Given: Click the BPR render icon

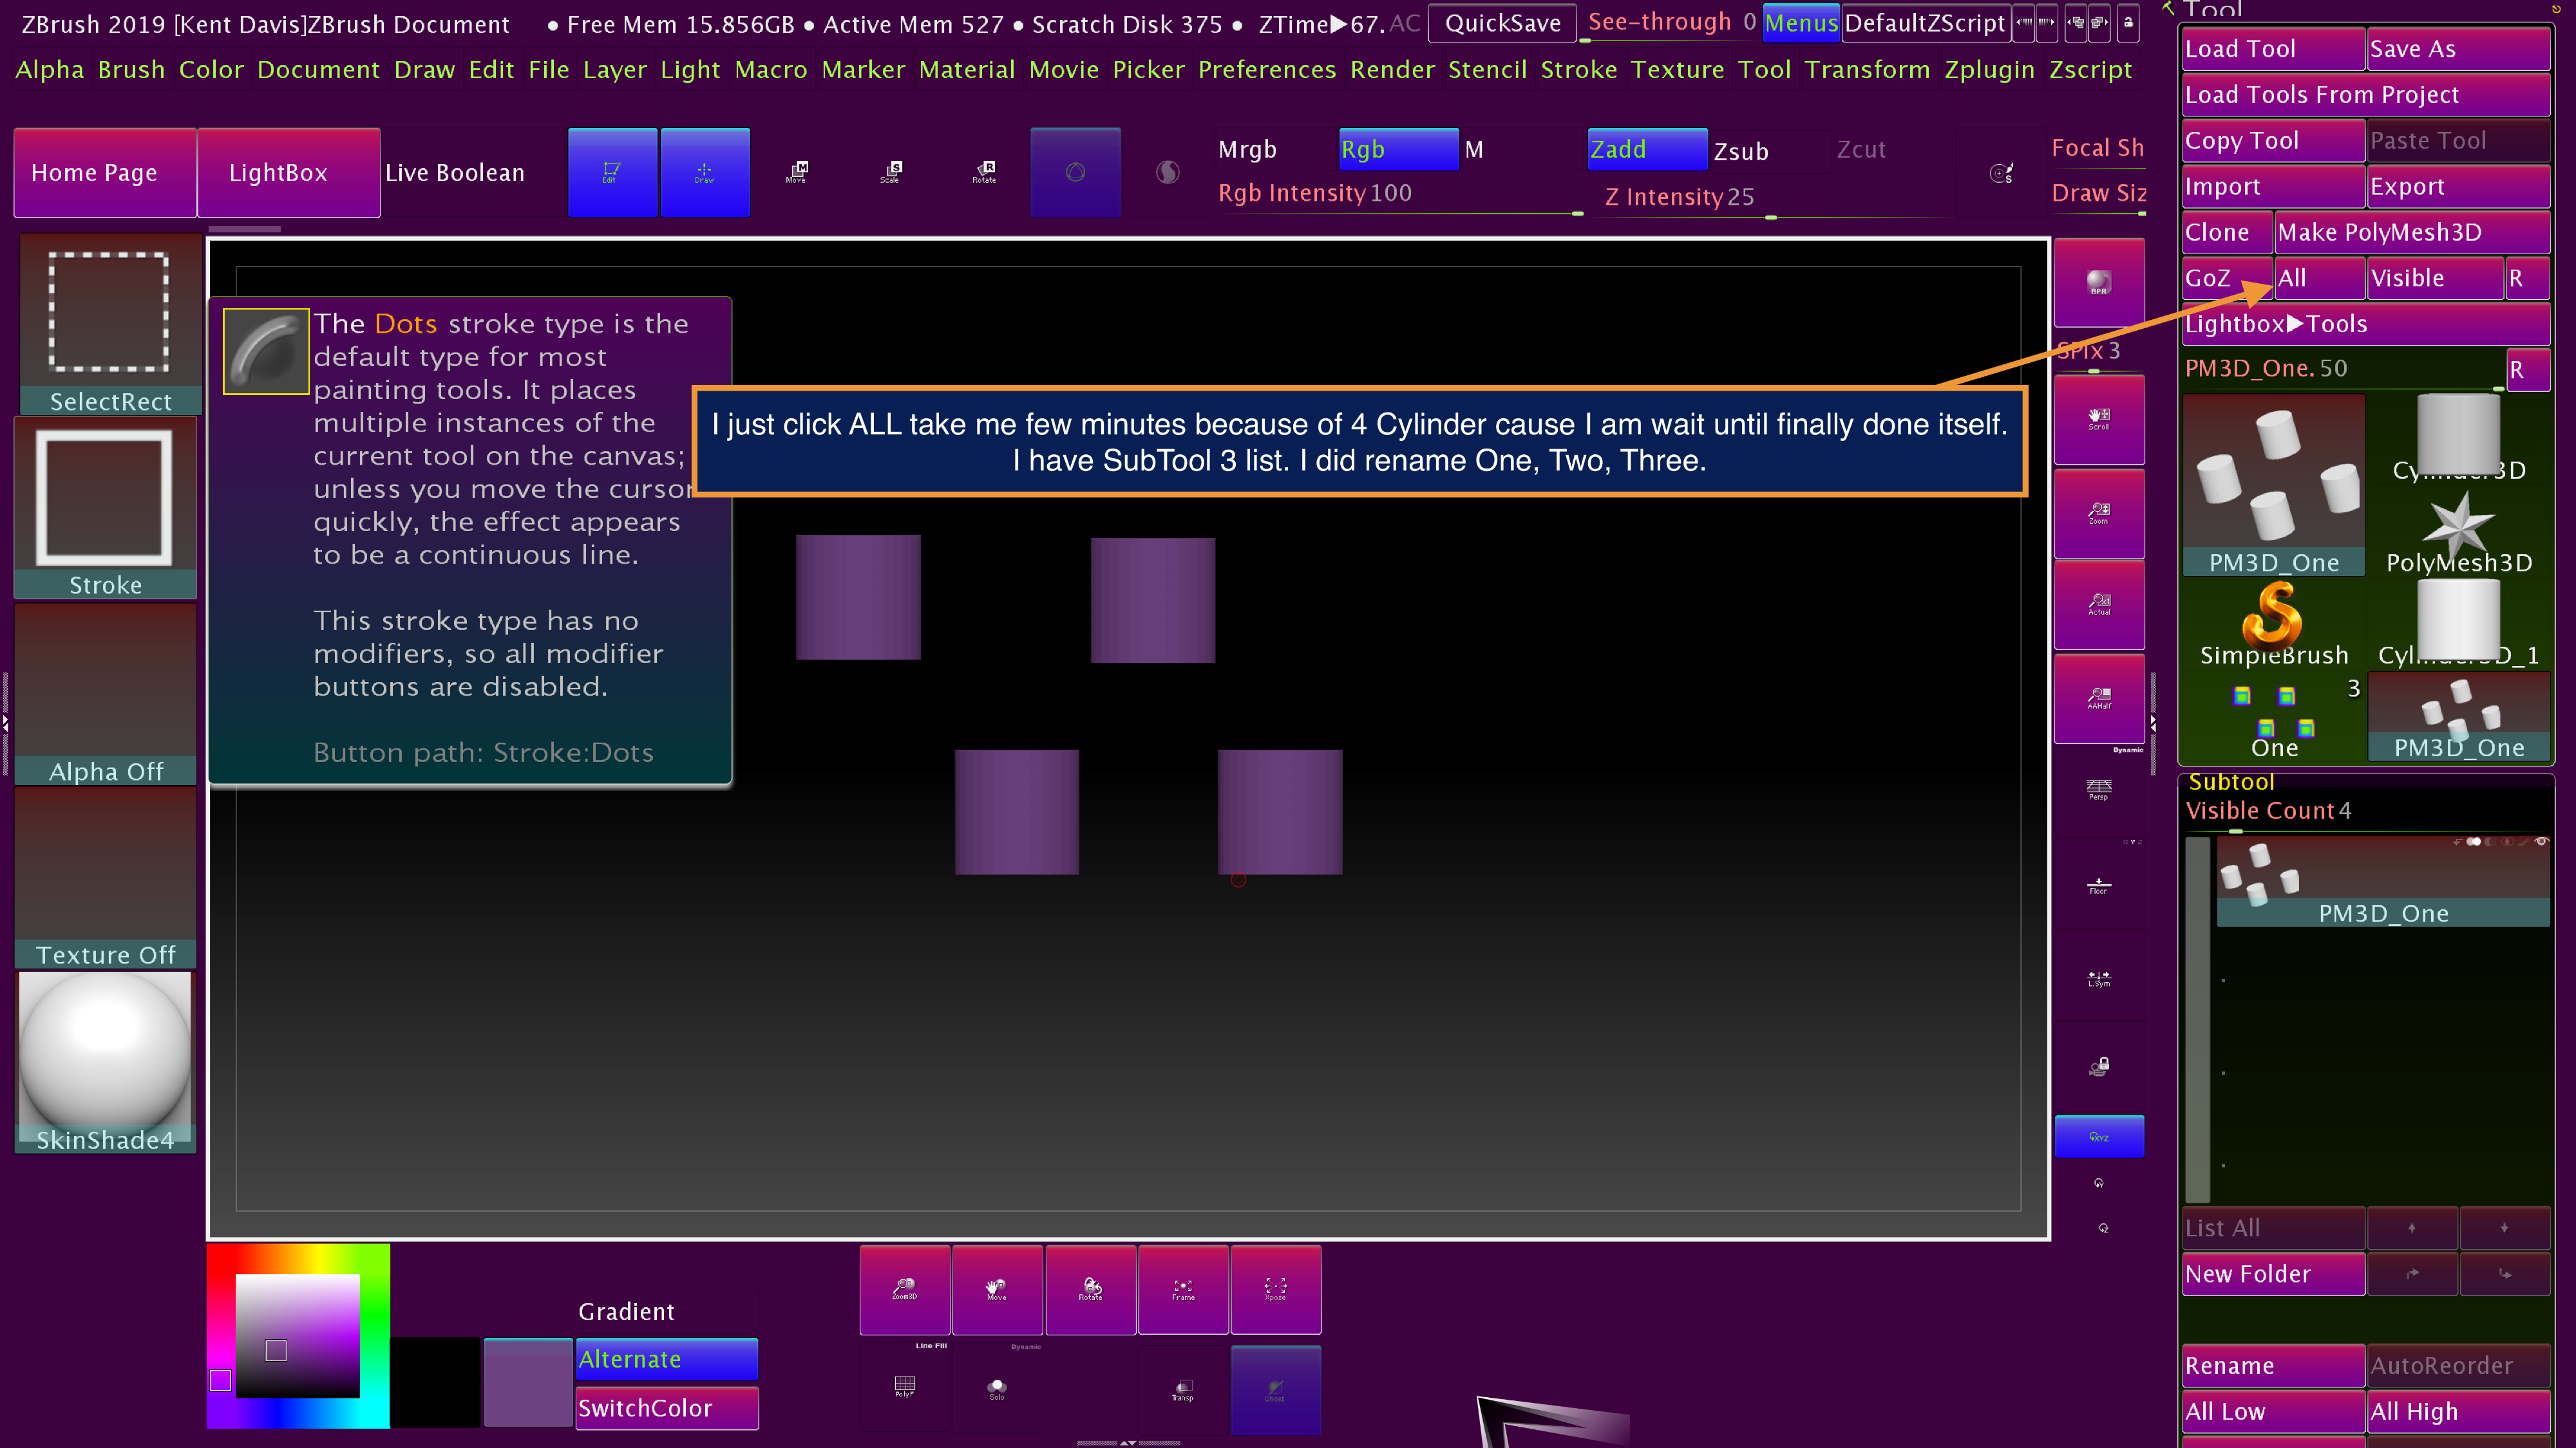Looking at the screenshot, I should 2098,283.
